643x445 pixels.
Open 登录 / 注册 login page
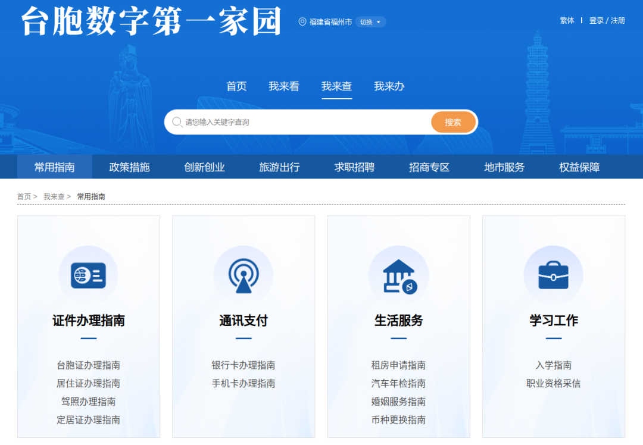[x=607, y=20]
